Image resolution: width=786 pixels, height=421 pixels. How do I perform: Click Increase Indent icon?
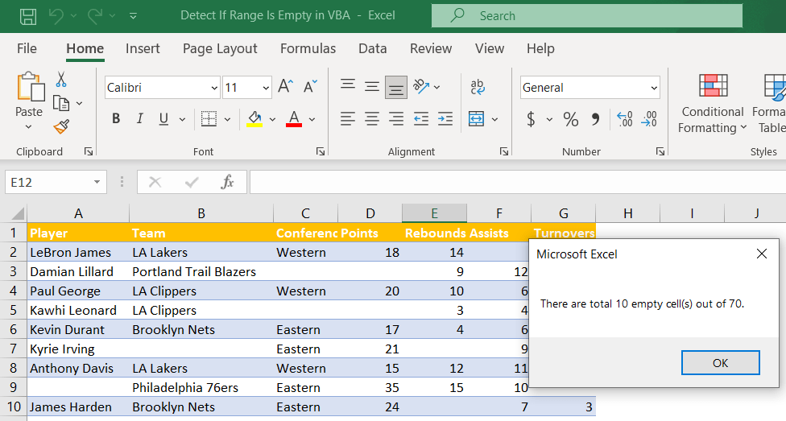445,119
